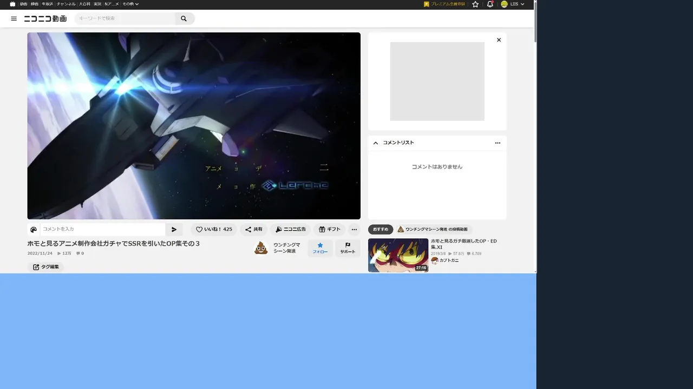Open the star favorites icon
This screenshot has height=389, width=693.
[475, 4]
